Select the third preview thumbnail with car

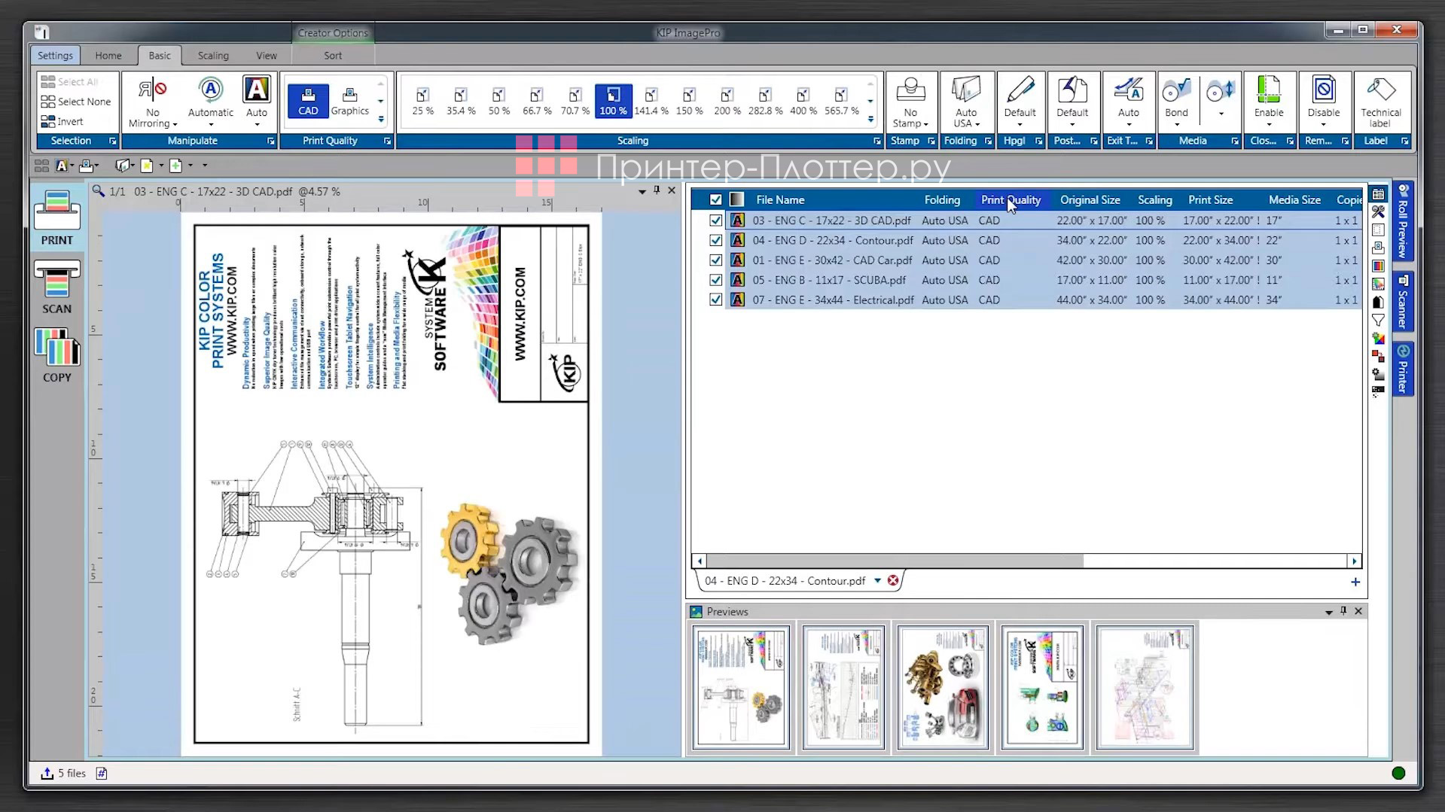tap(943, 688)
